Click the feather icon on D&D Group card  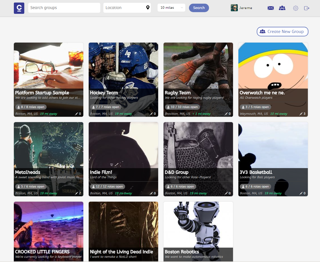pyautogui.click(x=226, y=193)
